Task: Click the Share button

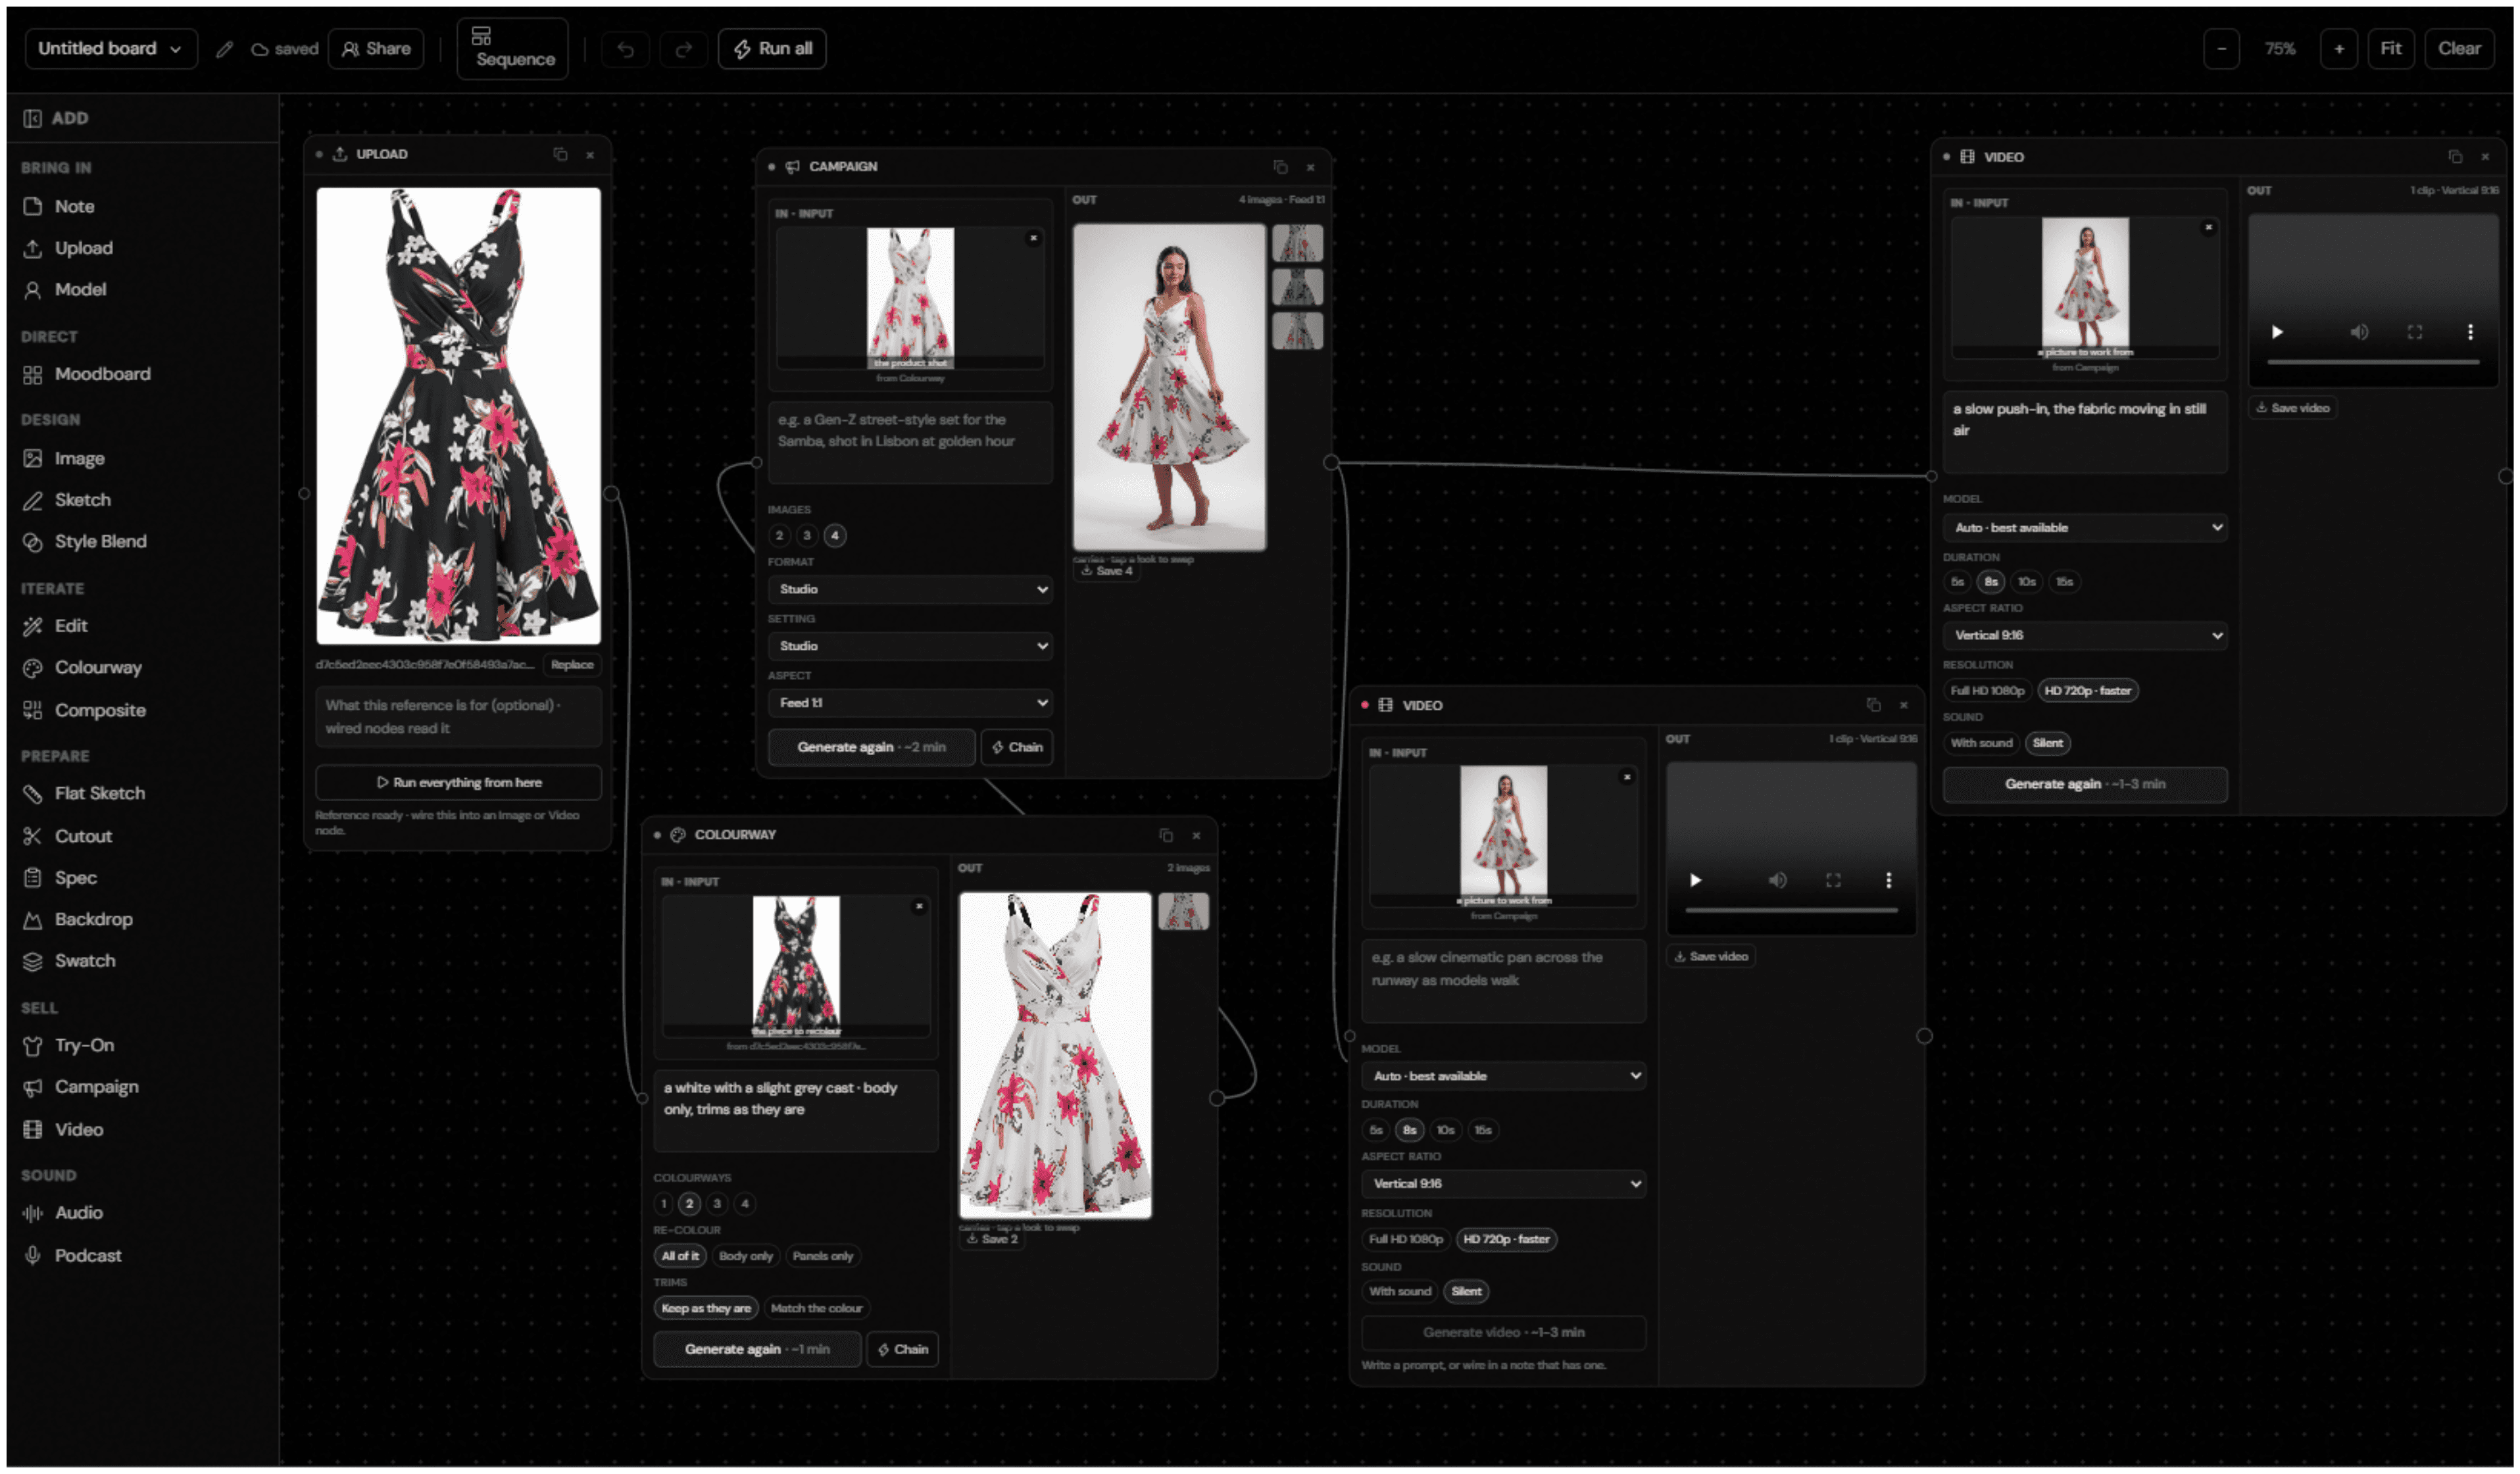Action: (x=376, y=49)
